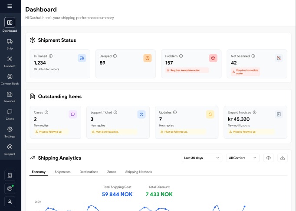Open the hamburger menu in sidebar

point(10,6)
